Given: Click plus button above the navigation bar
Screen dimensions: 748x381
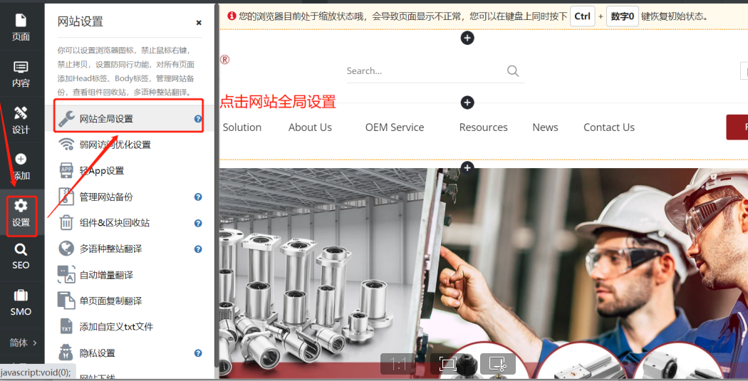Looking at the screenshot, I should [x=467, y=103].
